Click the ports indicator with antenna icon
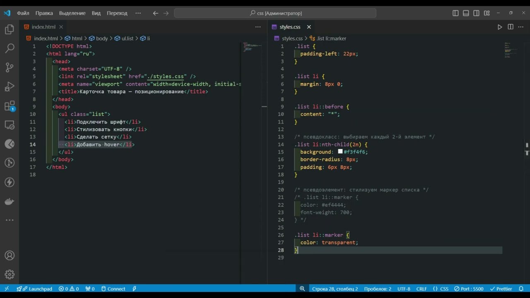Screen dimensions: 530x298 [90, 289]
